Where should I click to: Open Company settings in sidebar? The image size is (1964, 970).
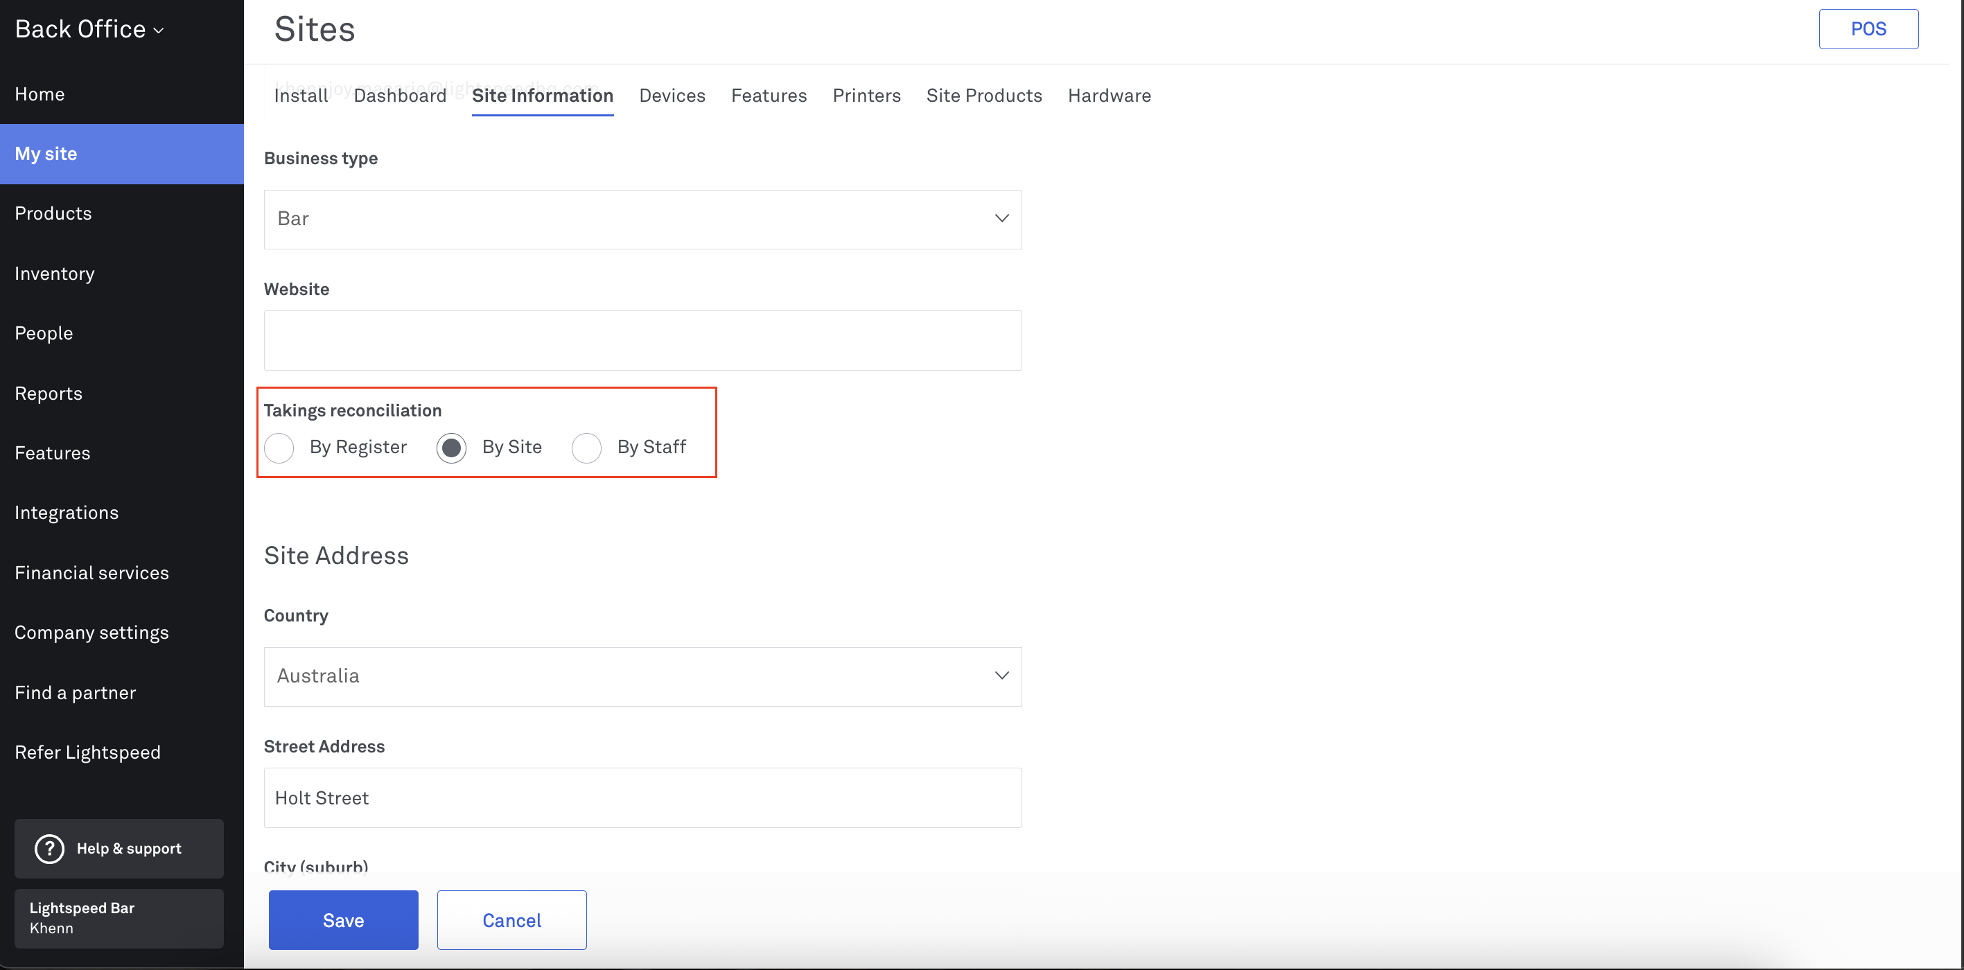point(91,633)
